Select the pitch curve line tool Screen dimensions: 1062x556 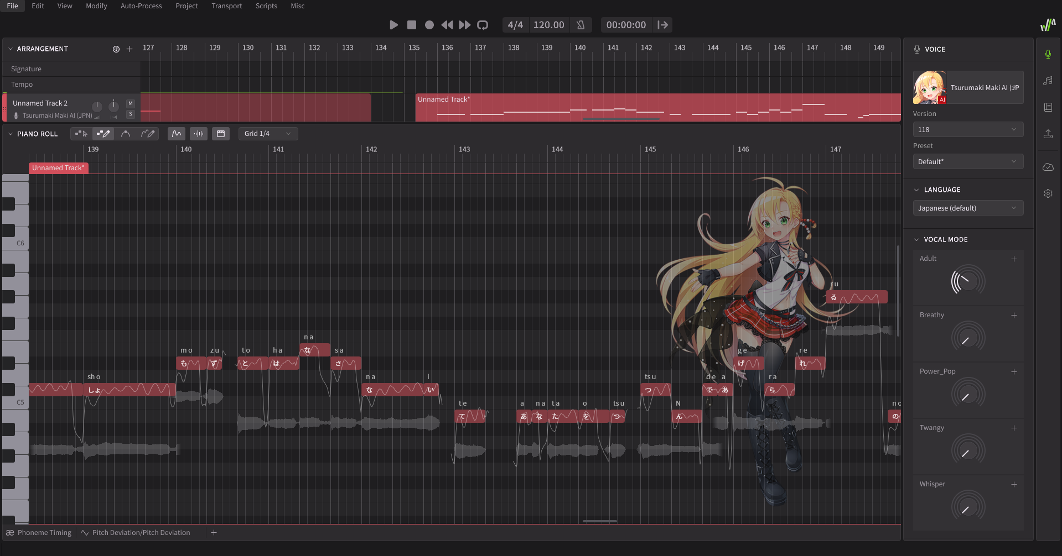click(126, 134)
